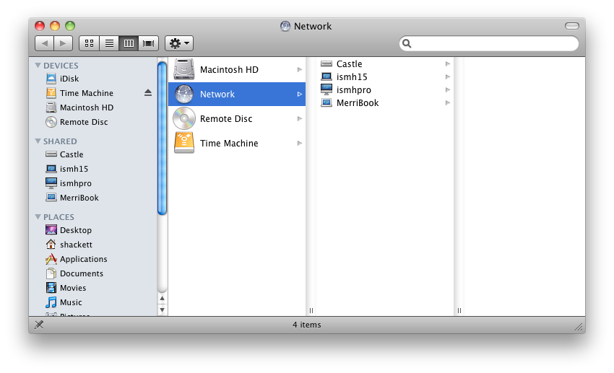Click the window resize grip in the corner
Image resolution: width=614 pixels, height=373 pixels.
pyautogui.click(x=579, y=328)
